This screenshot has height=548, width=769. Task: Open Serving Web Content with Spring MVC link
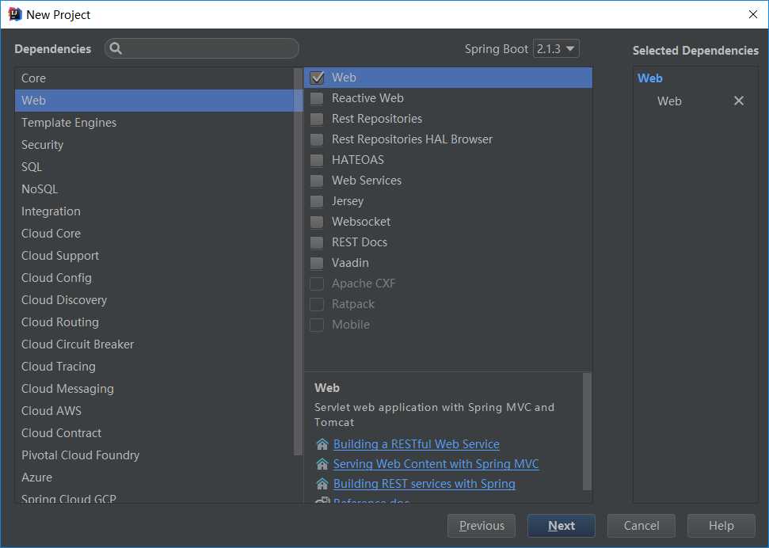pyautogui.click(x=436, y=463)
